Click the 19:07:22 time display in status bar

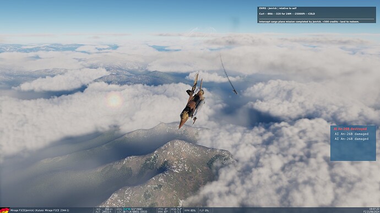374,209
